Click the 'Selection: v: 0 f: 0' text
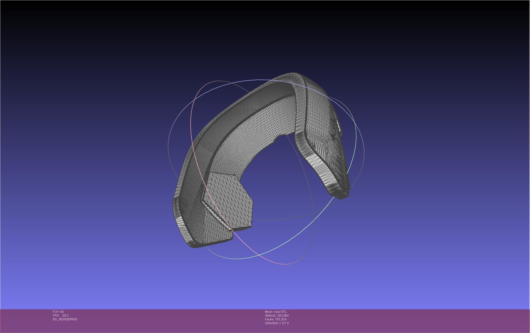The width and height of the screenshot is (530, 333). (277, 323)
